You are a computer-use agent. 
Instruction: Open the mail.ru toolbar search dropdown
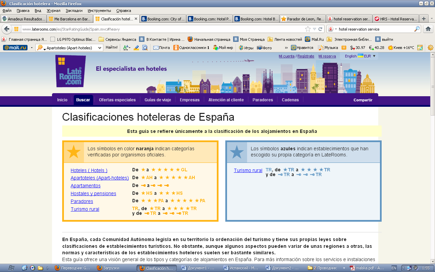click(100, 48)
